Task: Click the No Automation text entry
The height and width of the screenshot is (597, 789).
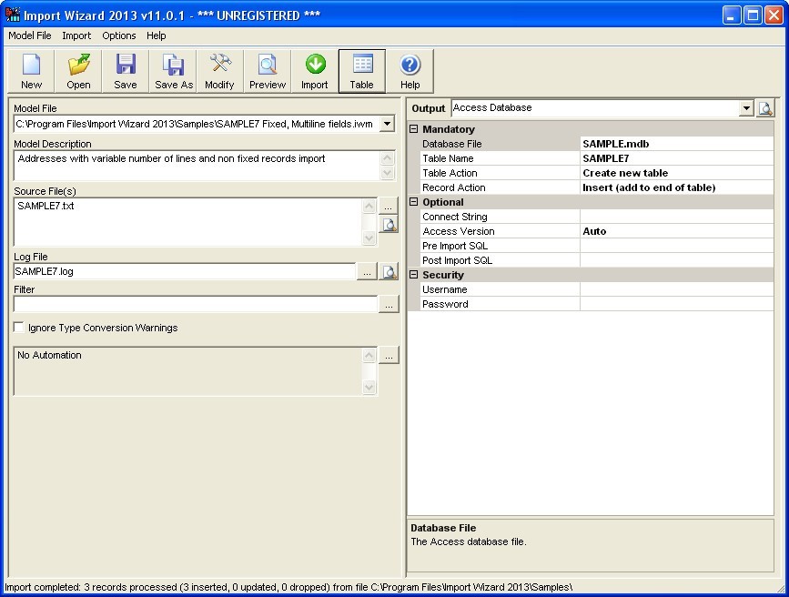Action: point(49,356)
